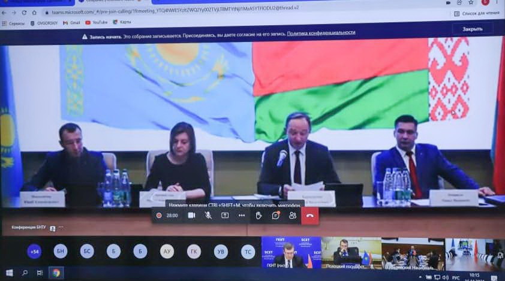This screenshot has height=281, width=505.
Task: Switch input language РУС in tray
Action: [456, 278]
